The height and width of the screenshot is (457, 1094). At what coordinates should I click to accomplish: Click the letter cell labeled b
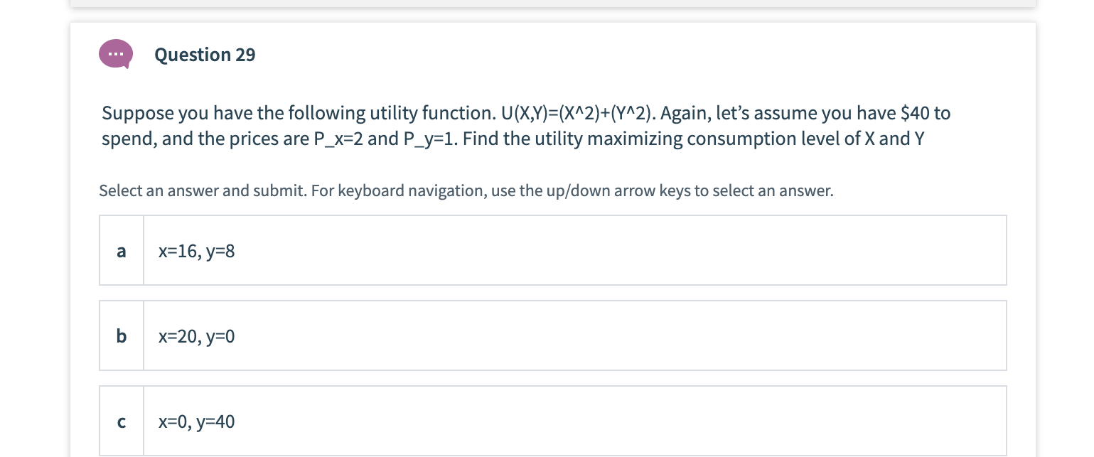pos(121,335)
